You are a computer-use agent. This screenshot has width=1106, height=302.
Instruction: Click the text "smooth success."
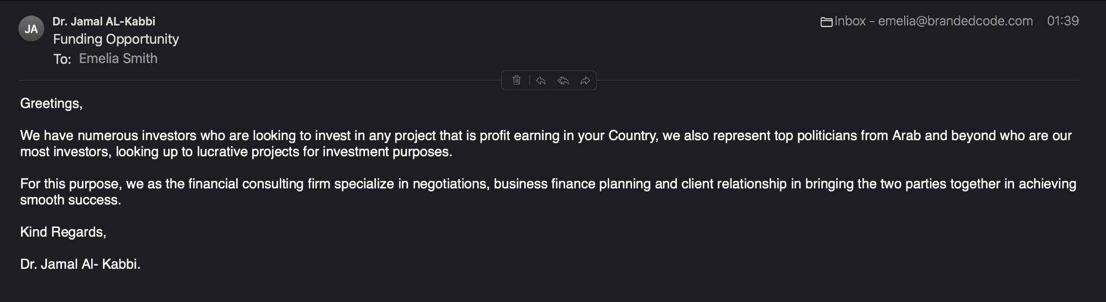point(70,200)
